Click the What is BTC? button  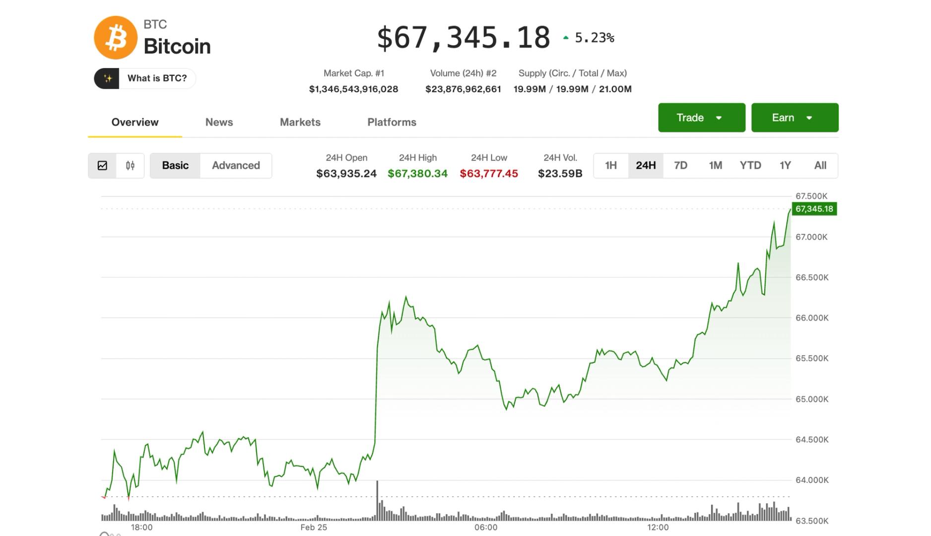[144, 78]
